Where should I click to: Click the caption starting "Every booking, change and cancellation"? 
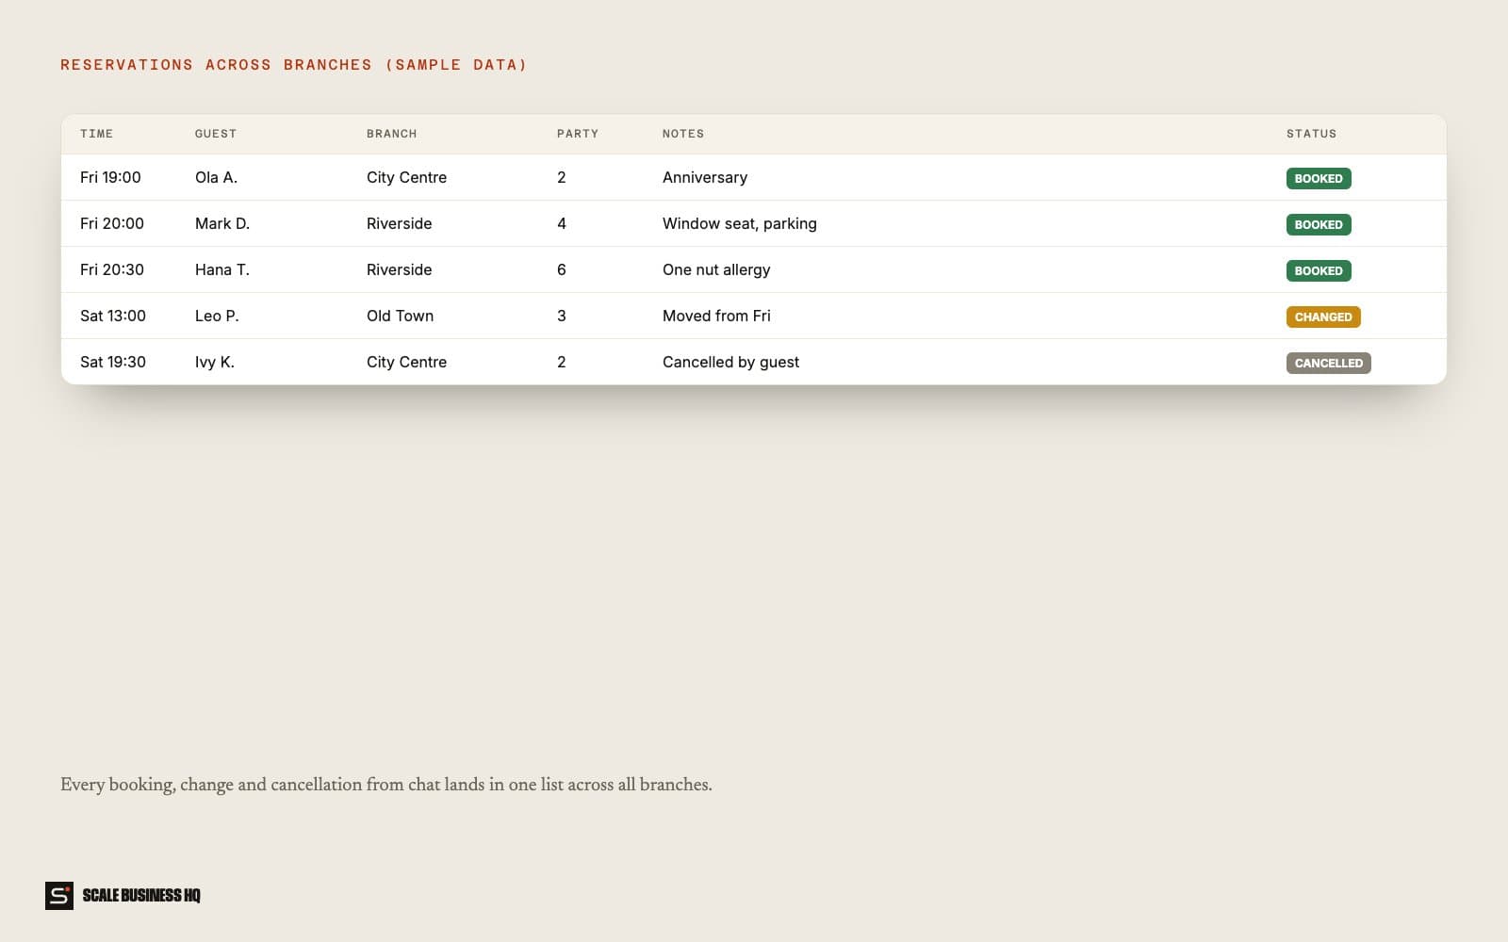pos(386,785)
